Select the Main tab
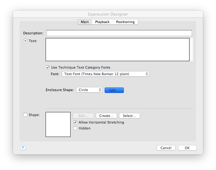This screenshot has height=170, width=216. click(x=85, y=22)
